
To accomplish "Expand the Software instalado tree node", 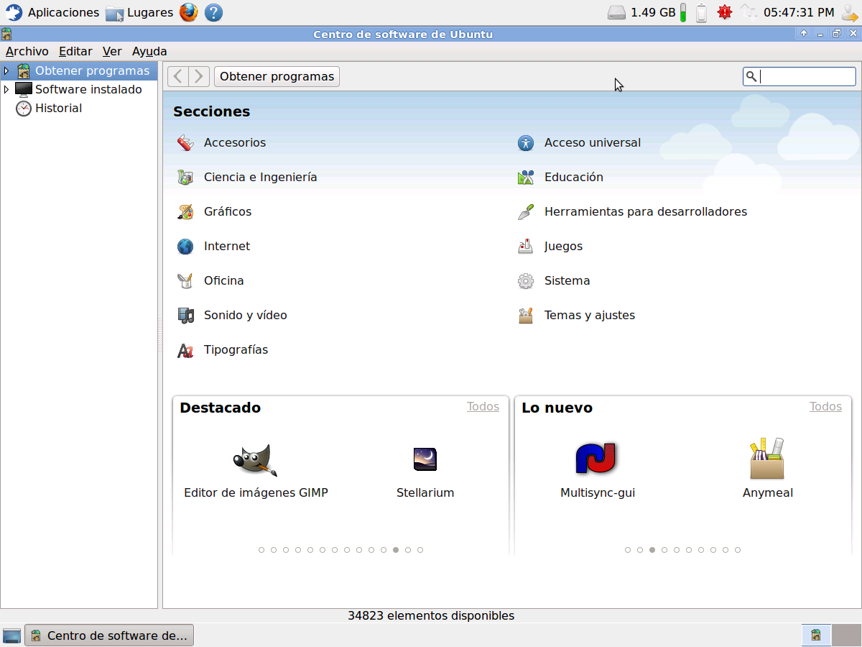I will pyautogui.click(x=6, y=89).
